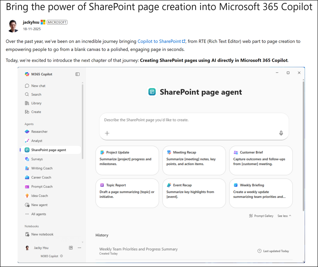Image resolution: width=318 pixels, height=267 pixels.
Task: Click the plus icon in prompt box
Action: click(107, 133)
